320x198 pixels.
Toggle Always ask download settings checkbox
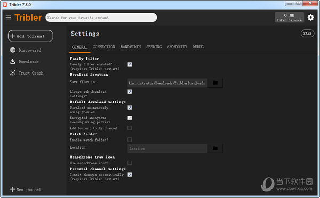[130, 92]
